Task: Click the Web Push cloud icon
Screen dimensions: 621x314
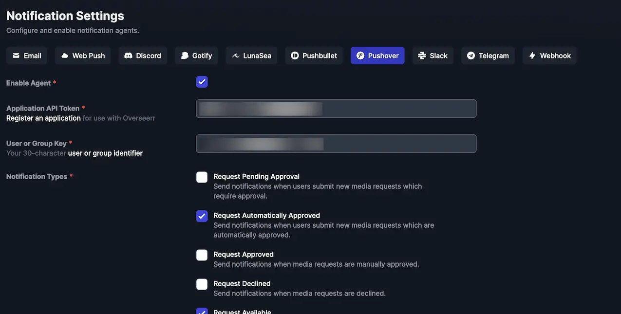Action: 65,55
